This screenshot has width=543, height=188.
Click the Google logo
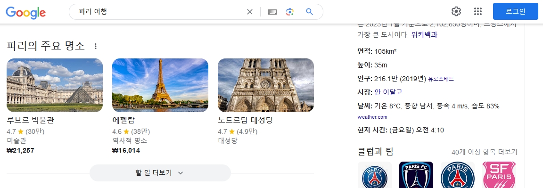coord(25,12)
